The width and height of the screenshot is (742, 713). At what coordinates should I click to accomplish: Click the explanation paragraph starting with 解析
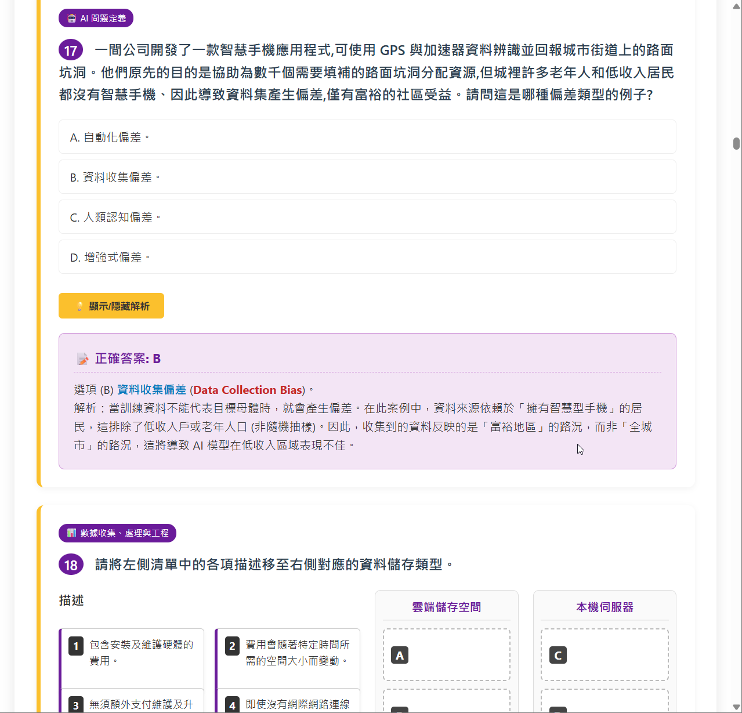(363, 427)
